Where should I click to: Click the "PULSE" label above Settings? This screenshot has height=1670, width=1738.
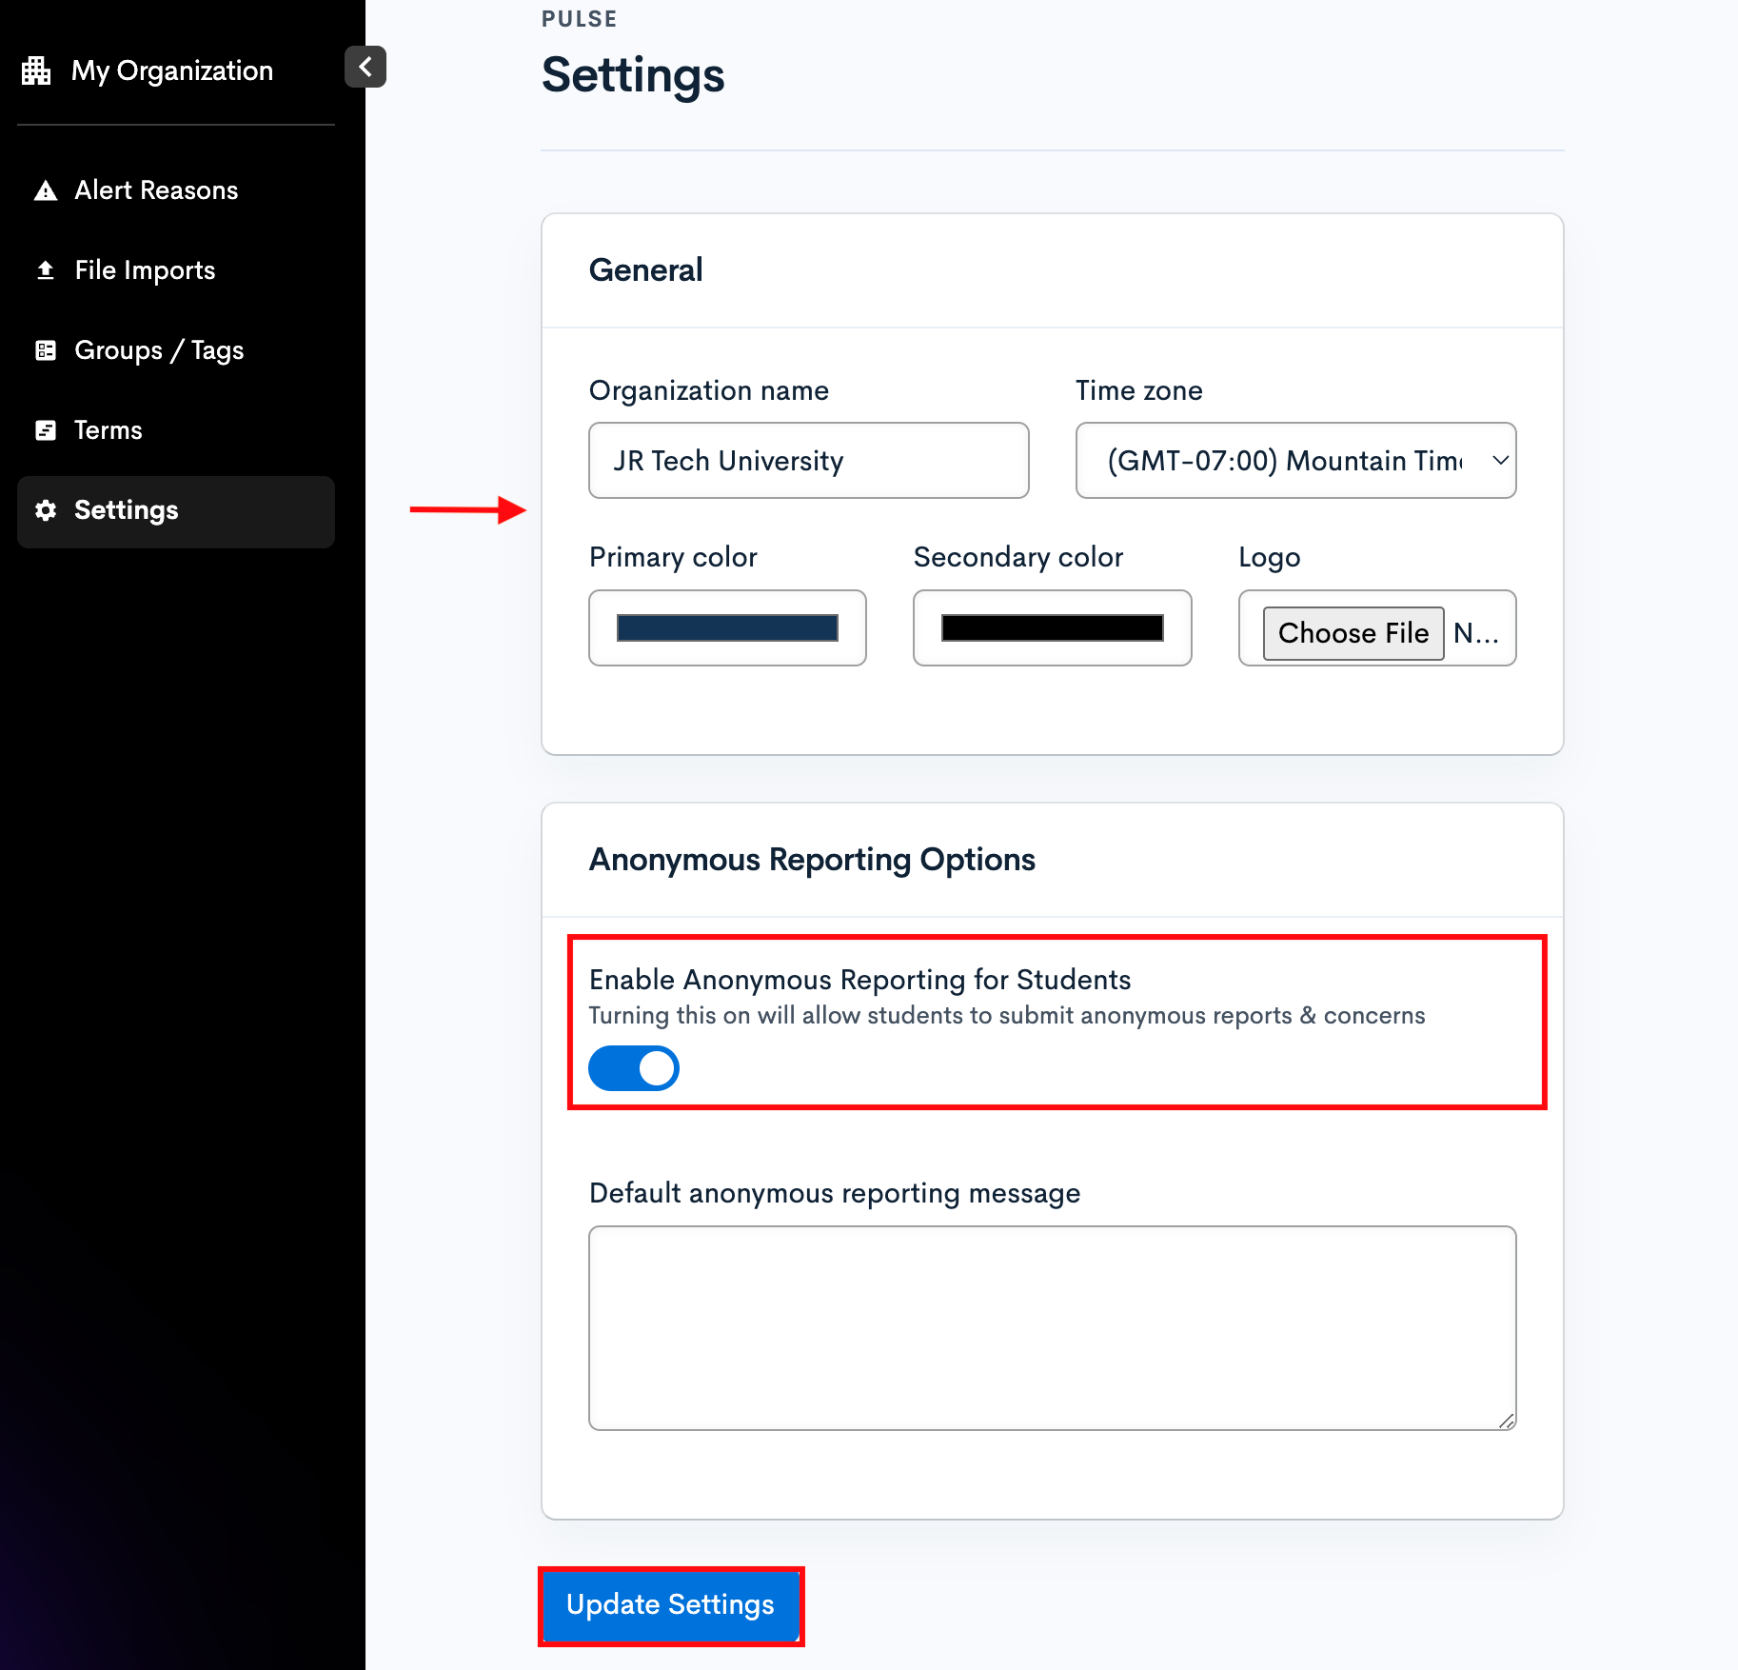[580, 19]
